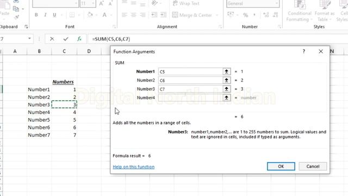Viewport: 348px width, 196px height.
Task: Select column A header
Action: point(15,51)
